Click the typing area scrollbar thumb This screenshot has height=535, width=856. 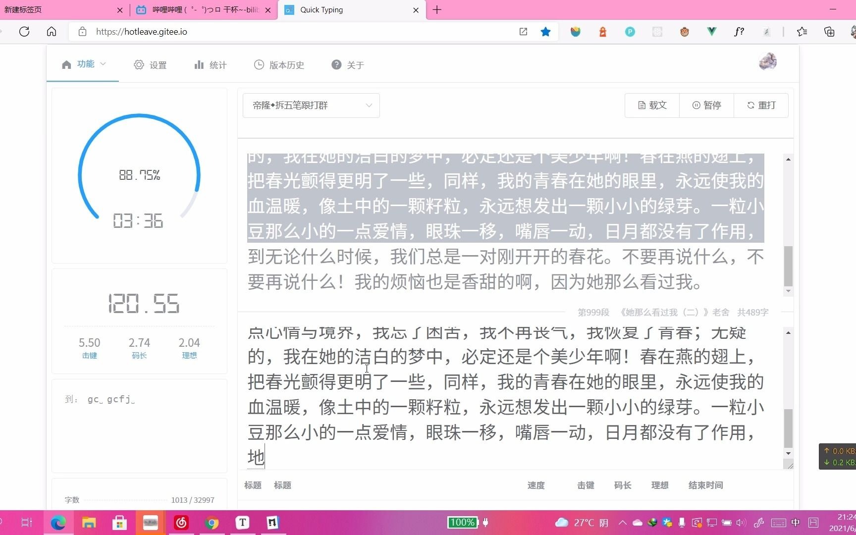pos(788,428)
